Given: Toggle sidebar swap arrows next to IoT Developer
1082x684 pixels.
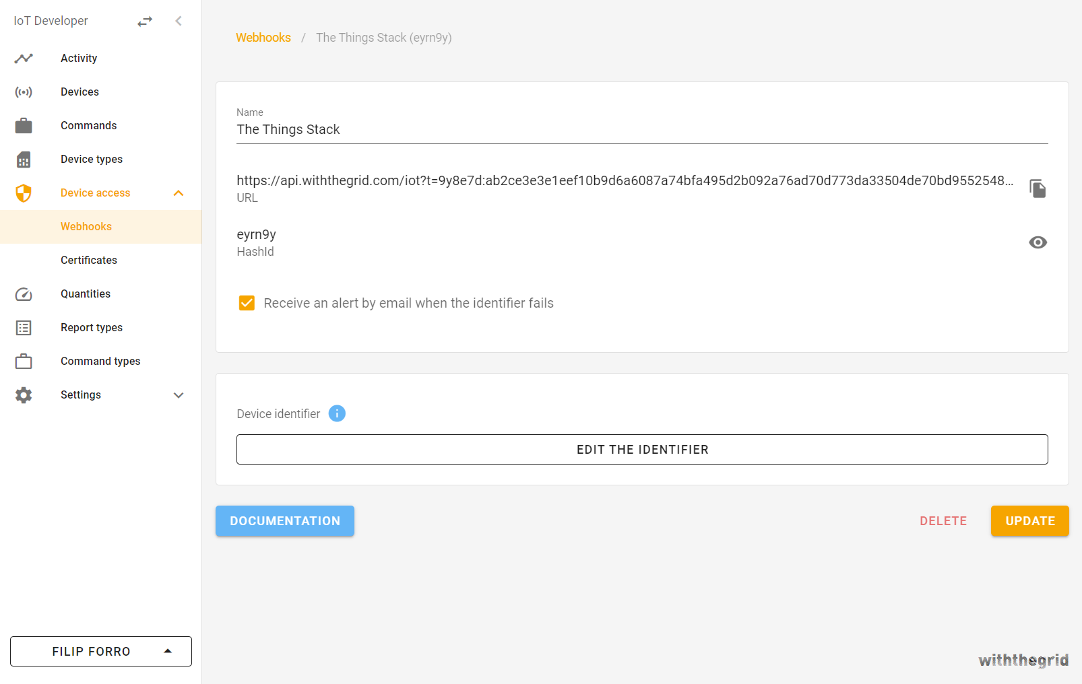Looking at the screenshot, I should [144, 21].
